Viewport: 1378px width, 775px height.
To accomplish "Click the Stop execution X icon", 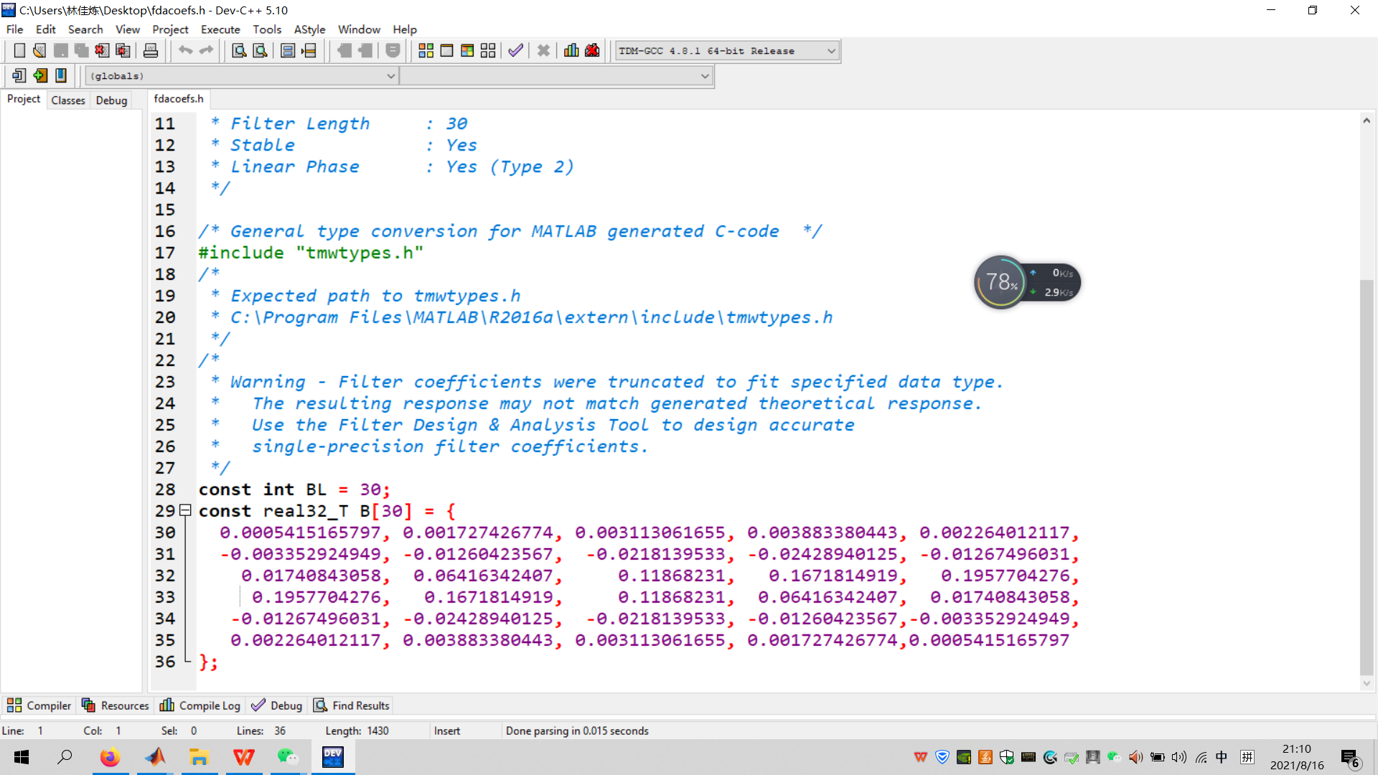I will [543, 50].
